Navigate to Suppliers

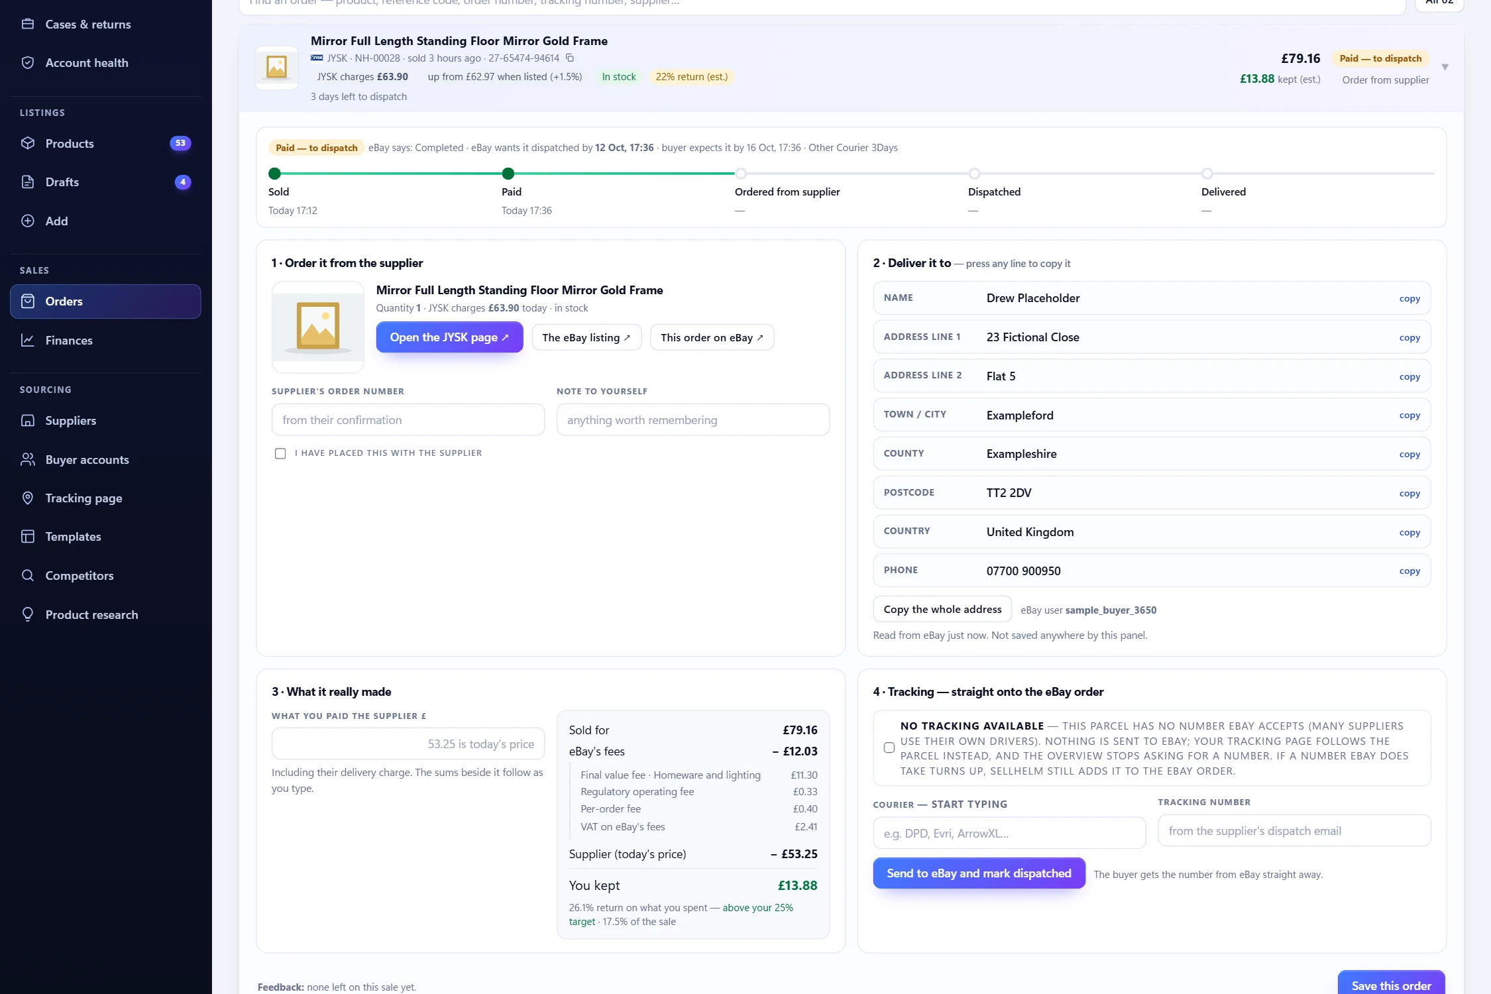click(105, 421)
